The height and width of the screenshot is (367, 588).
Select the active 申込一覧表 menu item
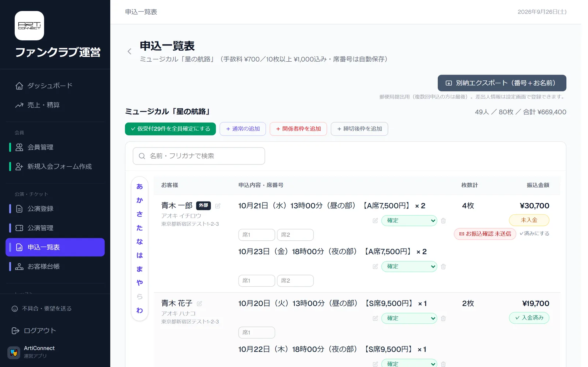(55, 247)
